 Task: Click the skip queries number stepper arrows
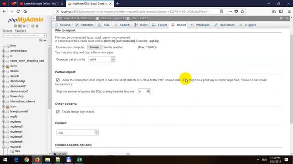(148, 91)
